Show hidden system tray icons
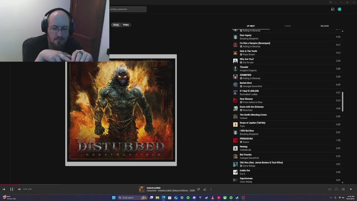 pos(331,198)
